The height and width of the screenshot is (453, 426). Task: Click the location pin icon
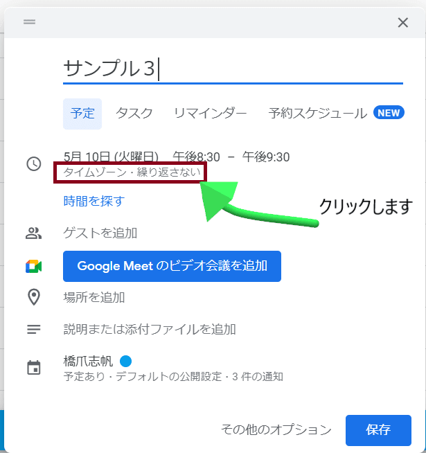pos(33,297)
